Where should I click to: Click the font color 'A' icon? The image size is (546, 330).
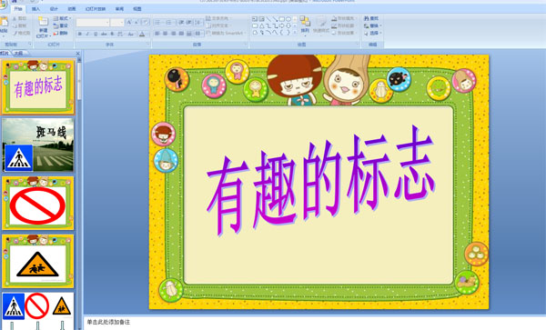pos(142,34)
